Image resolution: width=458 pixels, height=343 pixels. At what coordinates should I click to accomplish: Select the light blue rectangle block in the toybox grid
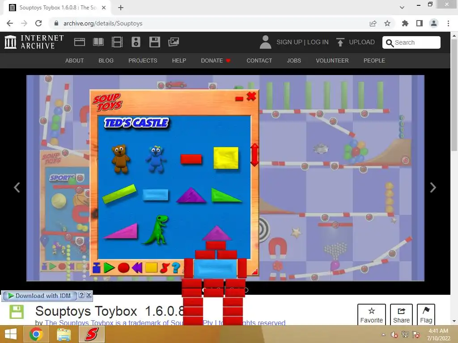[x=155, y=195]
